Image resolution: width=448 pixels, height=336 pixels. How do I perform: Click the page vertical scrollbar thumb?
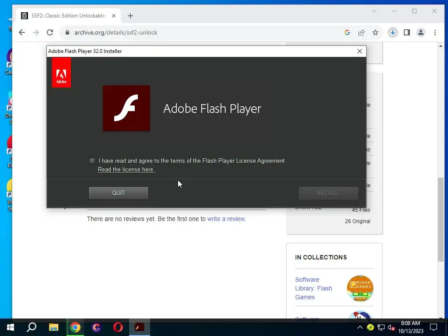pos(441,219)
